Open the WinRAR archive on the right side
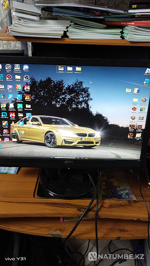The image size is (150, 266). [141, 119]
